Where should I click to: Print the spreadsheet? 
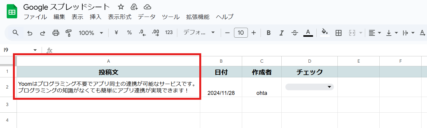(56, 33)
